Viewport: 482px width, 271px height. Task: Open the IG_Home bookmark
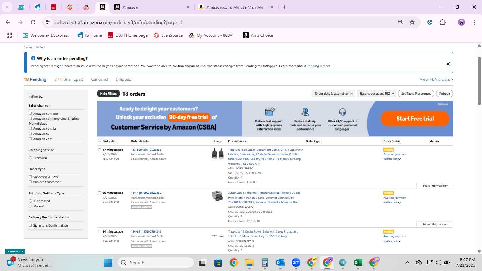coord(90,35)
